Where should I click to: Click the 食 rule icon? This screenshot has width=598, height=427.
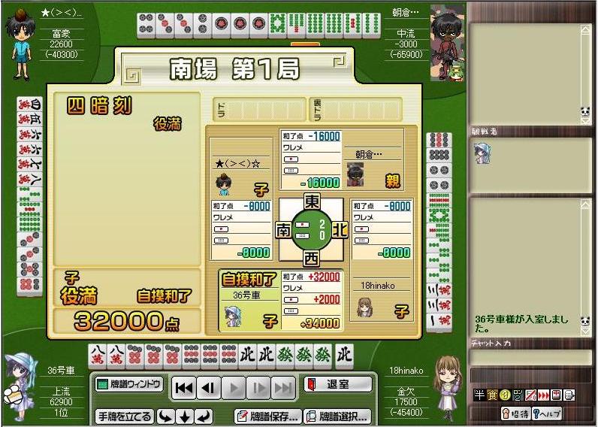point(492,395)
